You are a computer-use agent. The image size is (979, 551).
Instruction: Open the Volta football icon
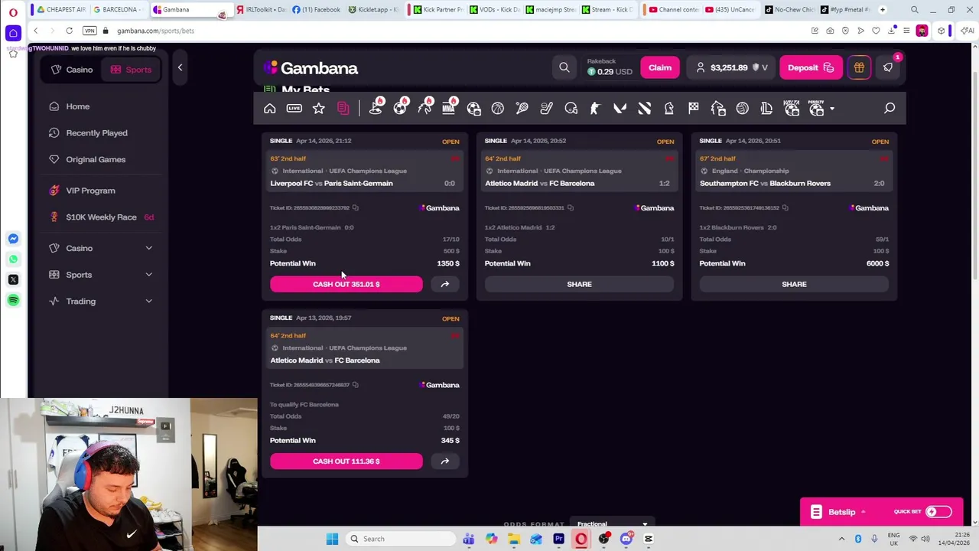pos(792,108)
